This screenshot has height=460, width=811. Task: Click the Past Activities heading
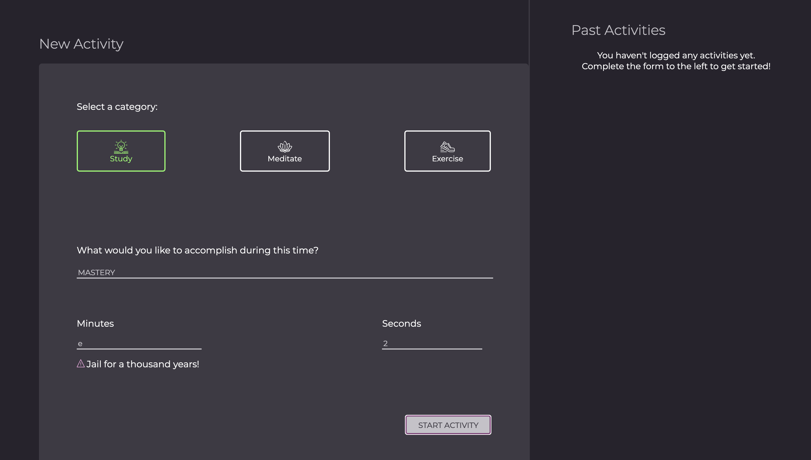coord(618,30)
